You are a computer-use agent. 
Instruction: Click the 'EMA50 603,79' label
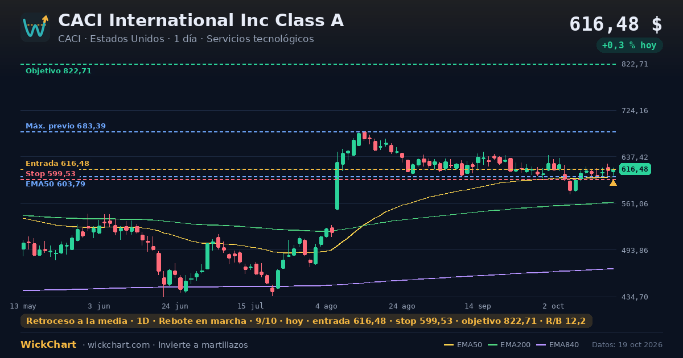[55, 184]
